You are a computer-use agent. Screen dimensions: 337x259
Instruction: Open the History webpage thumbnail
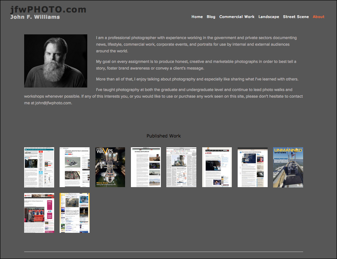pyautogui.click(x=217, y=167)
